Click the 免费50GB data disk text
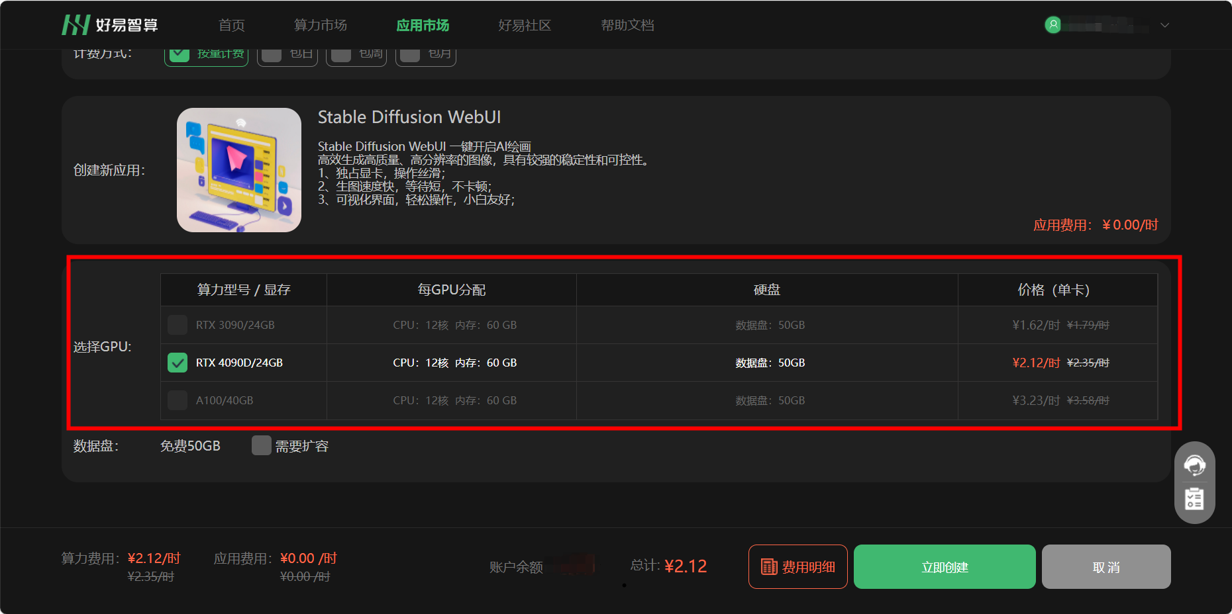Screen dimensions: 1232x614 (190, 446)
